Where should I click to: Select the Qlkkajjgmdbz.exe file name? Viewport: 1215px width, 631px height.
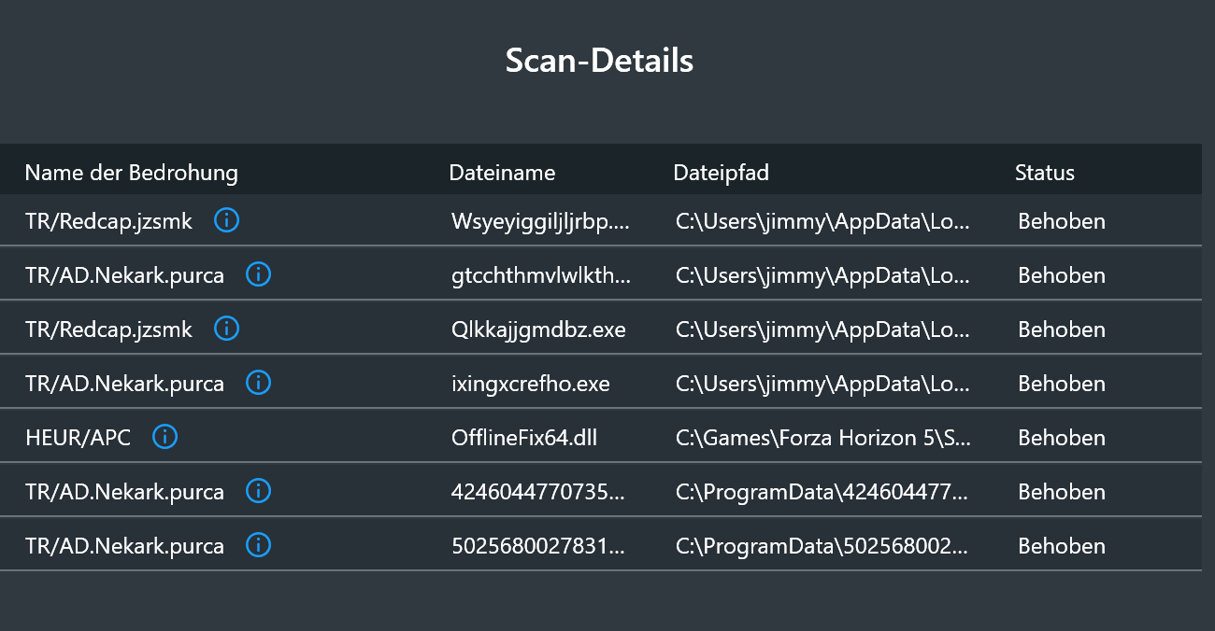(538, 330)
